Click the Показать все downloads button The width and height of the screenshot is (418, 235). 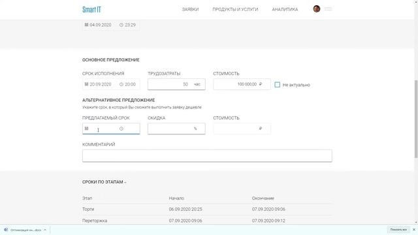[x=398, y=230]
